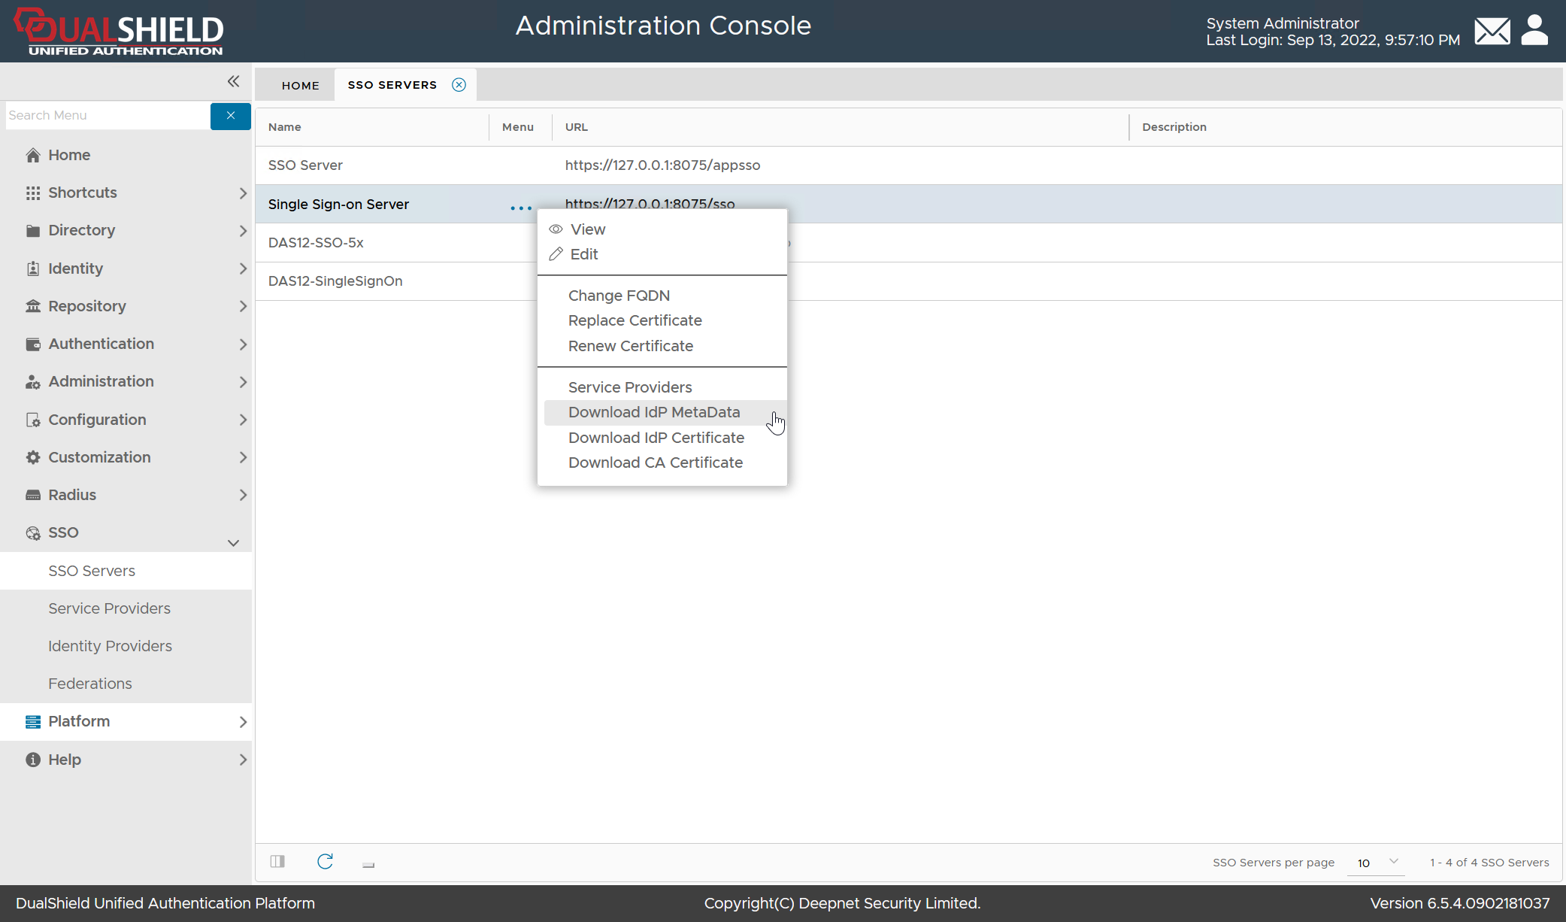
Task: Choose Replace Certificate from context menu
Action: click(635, 320)
